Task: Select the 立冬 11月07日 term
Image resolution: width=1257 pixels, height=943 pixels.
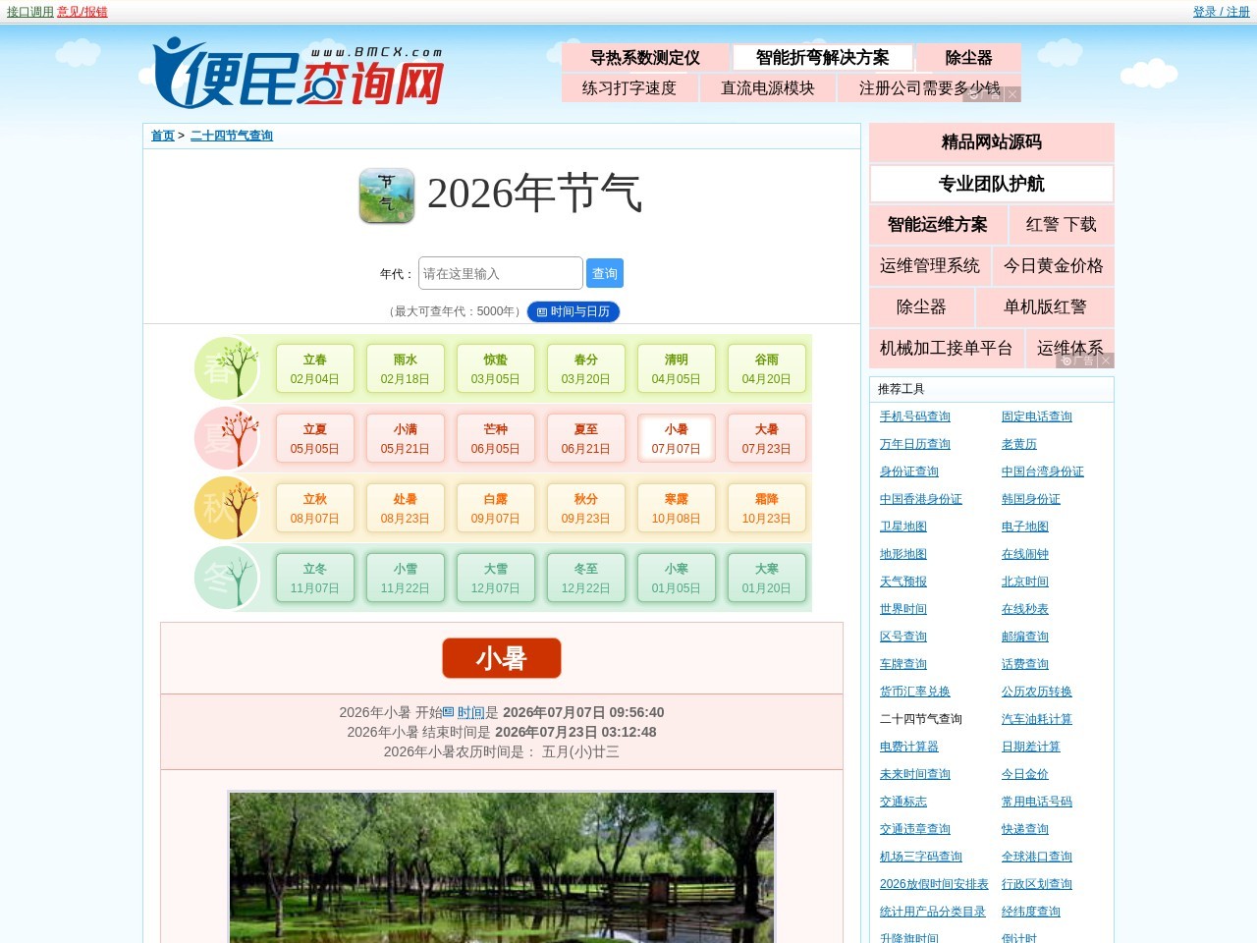Action: tap(315, 578)
